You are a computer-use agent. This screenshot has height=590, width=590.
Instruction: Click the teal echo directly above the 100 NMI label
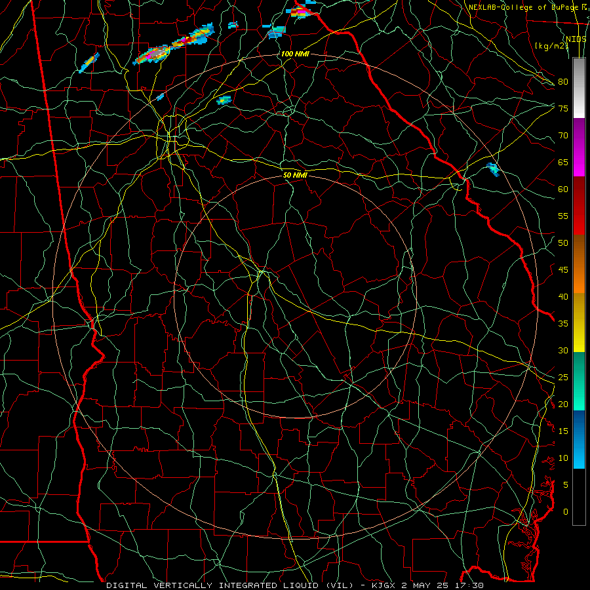point(277,32)
